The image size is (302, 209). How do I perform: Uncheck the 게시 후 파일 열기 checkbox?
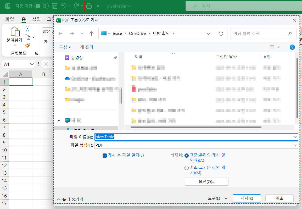click(105, 155)
